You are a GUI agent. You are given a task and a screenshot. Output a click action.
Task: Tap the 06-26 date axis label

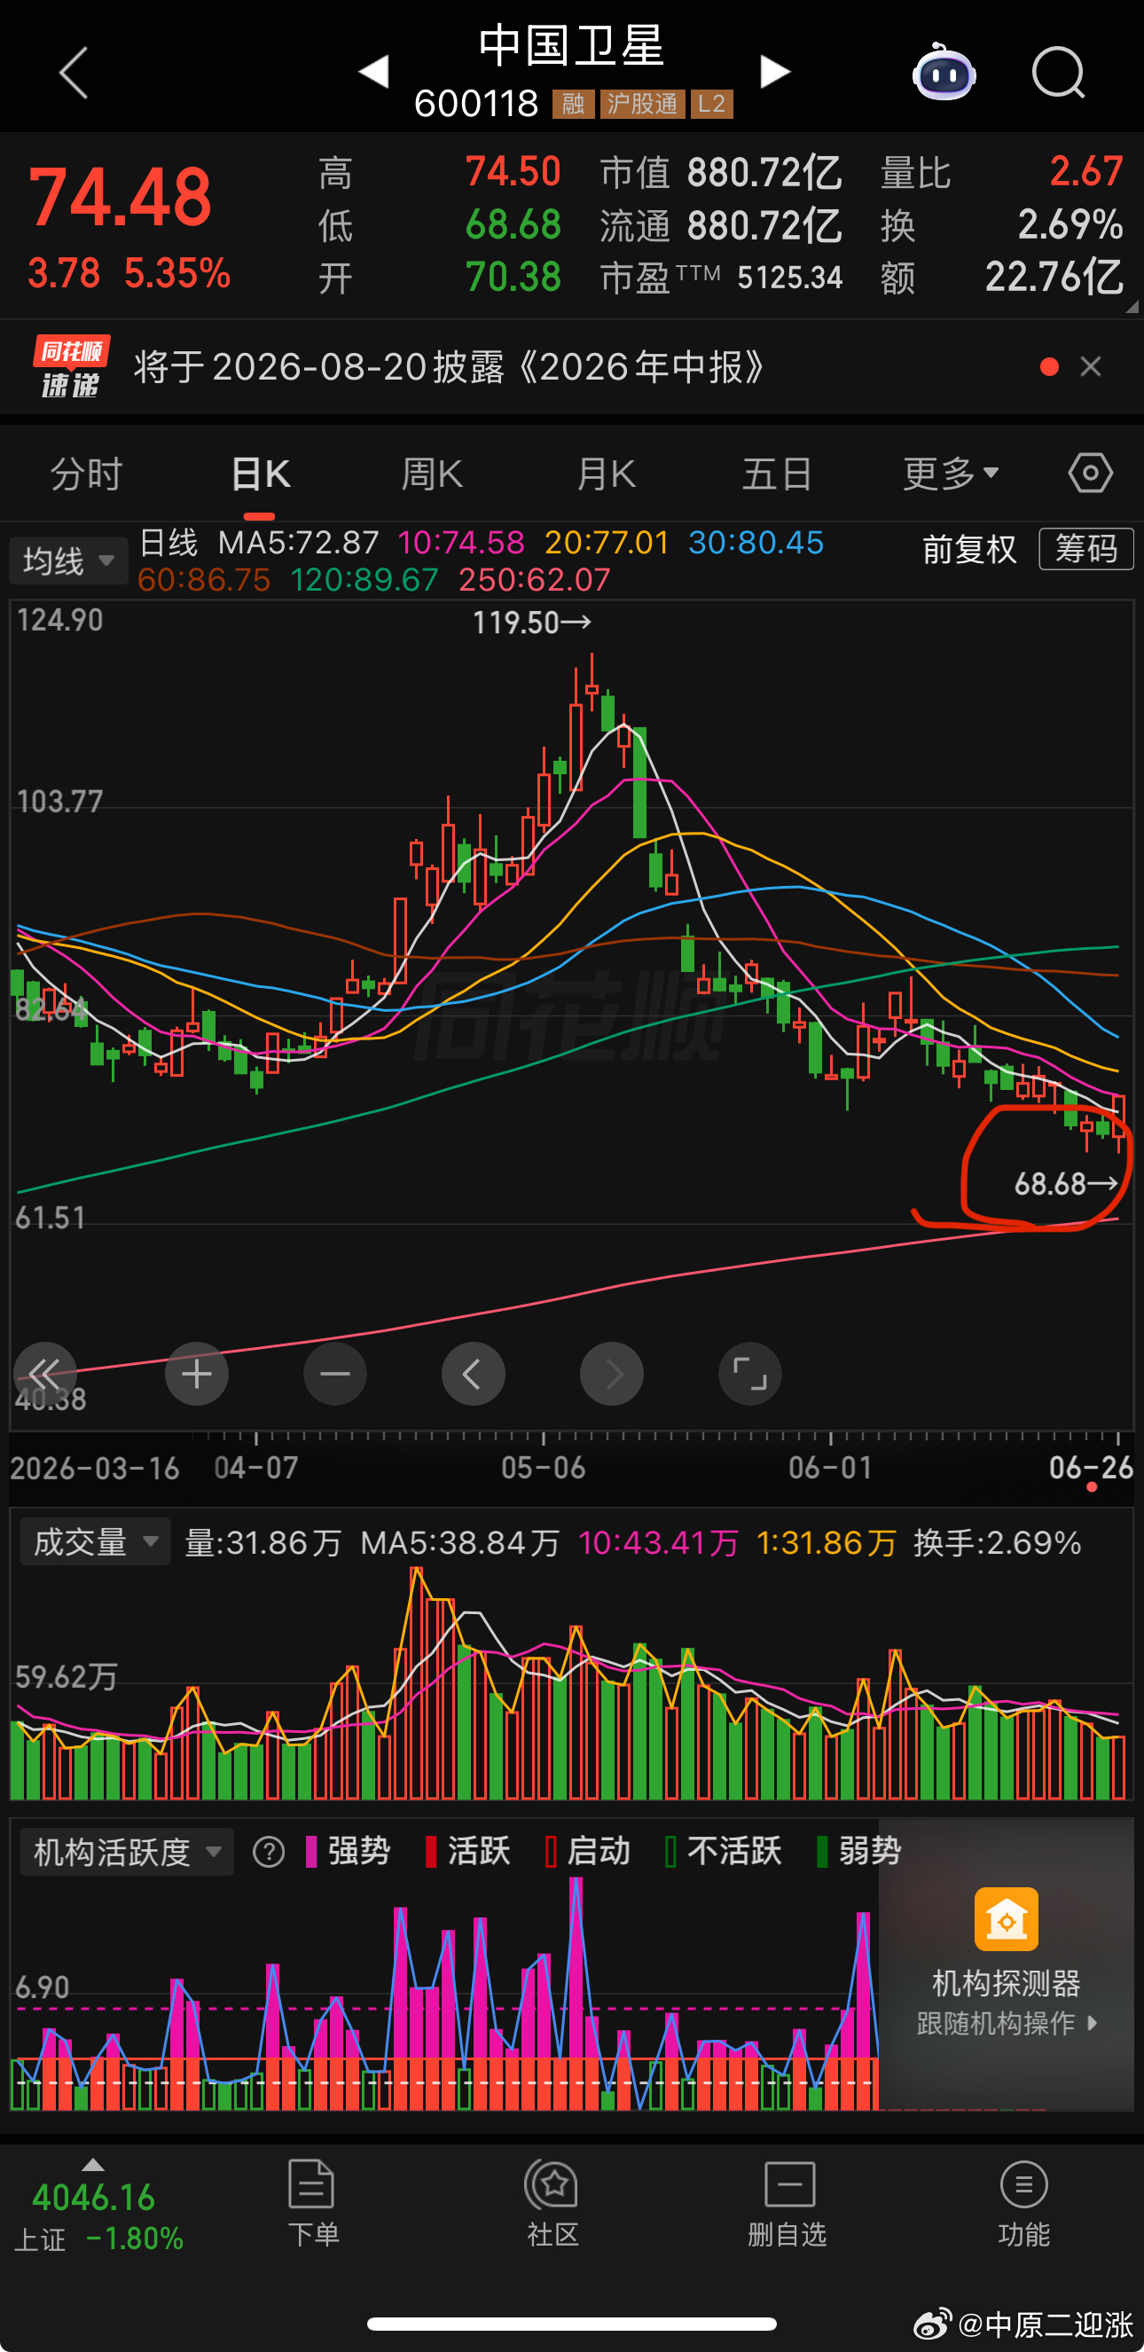[1091, 1467]
